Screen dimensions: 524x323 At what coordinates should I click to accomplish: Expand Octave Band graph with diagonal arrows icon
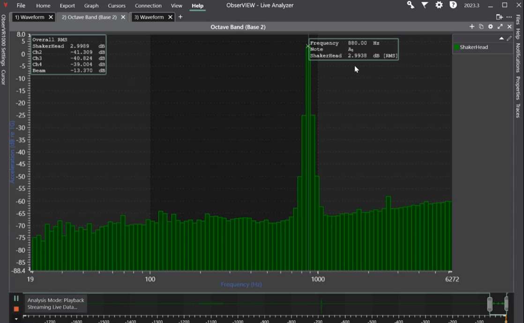tap(500, 27)
